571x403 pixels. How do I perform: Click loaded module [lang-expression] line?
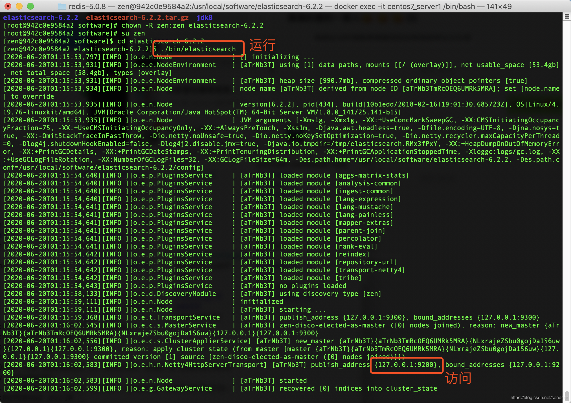tap(202, 199)
